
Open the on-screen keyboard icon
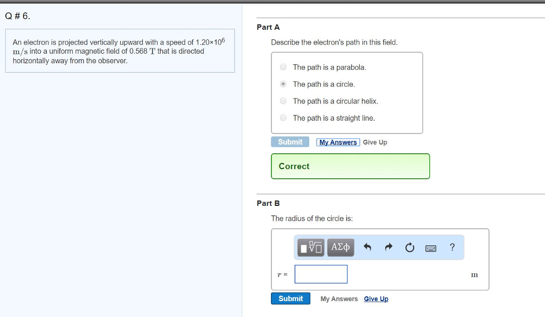431,247
